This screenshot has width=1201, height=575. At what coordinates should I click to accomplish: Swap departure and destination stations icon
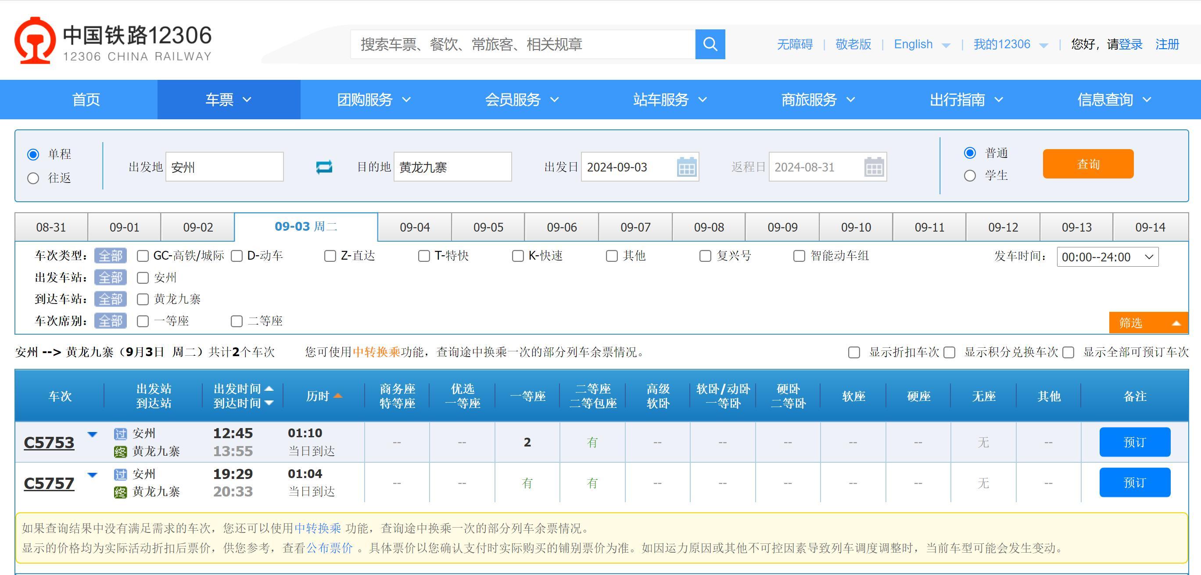324,167
